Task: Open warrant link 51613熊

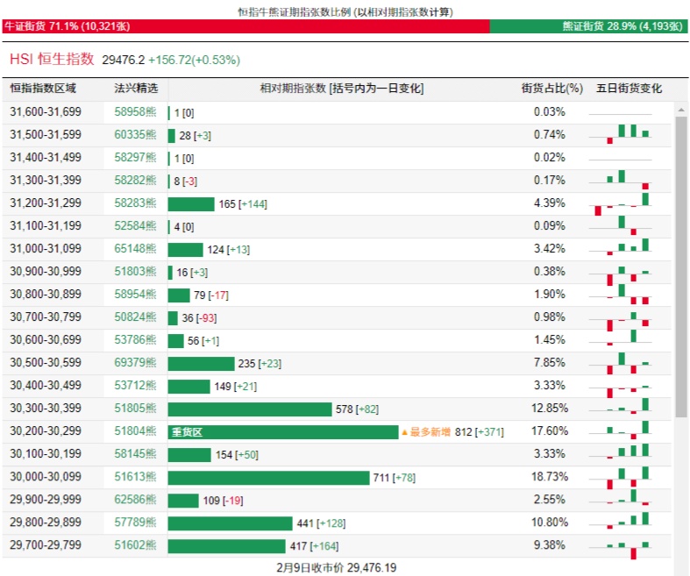Action: [135, 477]
